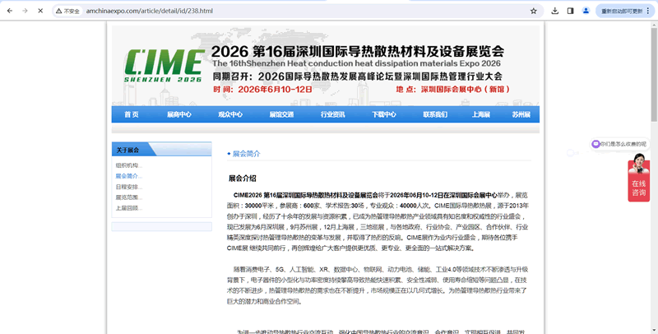Viewport: 658px width, 334px height.
Task: Stop page loading with the X button
Action: pyautogui.click(x=39, y=11)
